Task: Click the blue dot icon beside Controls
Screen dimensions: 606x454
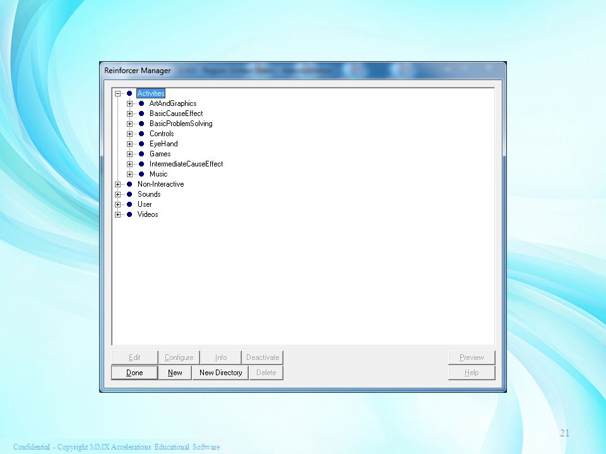Action: point(141,134)
